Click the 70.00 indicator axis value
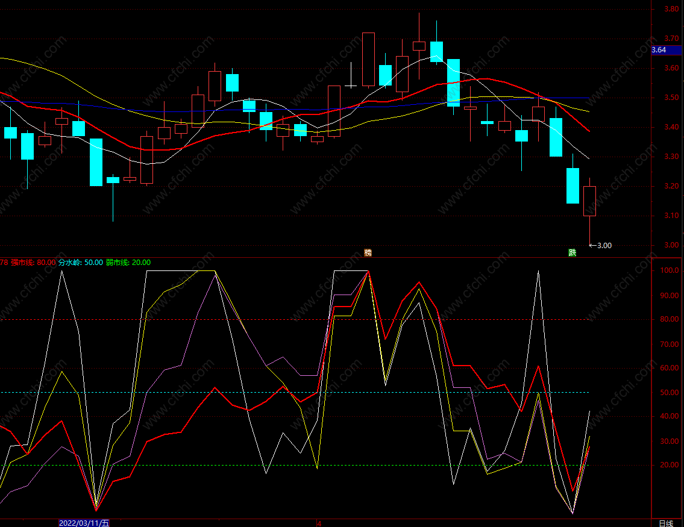 (x=670, y=345)
